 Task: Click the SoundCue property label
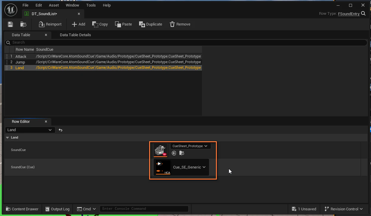pos(18,150)
